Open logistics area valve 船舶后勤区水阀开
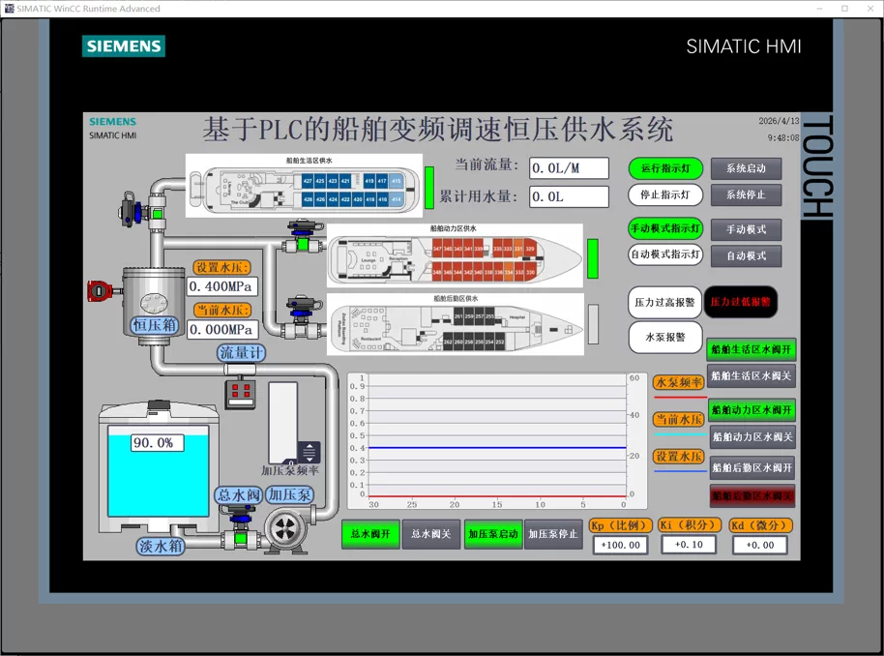884x656 pixels. [752, 467]
